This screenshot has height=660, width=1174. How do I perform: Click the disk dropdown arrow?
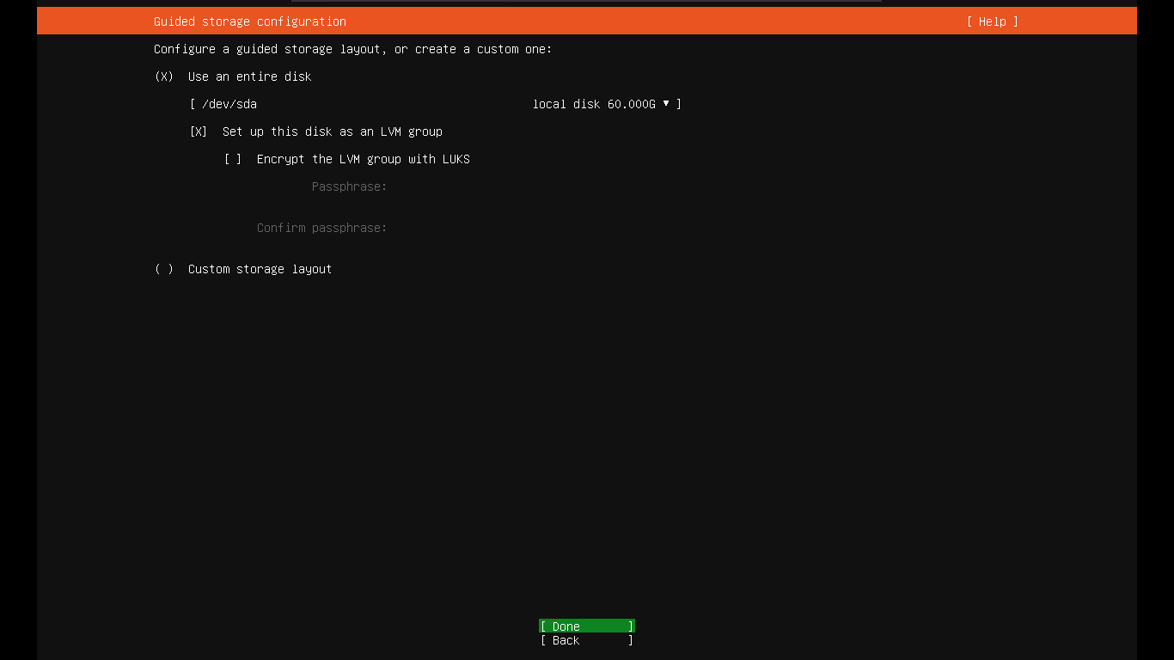click(666, 104)
